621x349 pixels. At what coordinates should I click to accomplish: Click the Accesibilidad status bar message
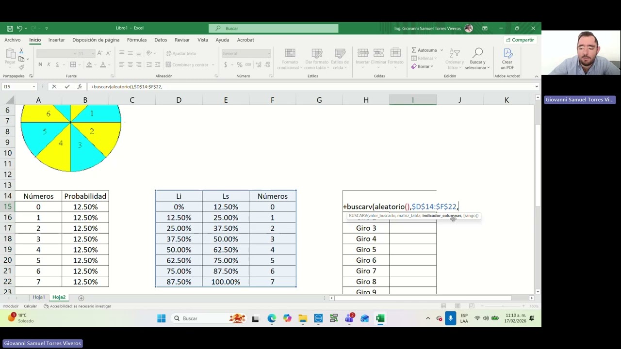[x=77, y=306]
